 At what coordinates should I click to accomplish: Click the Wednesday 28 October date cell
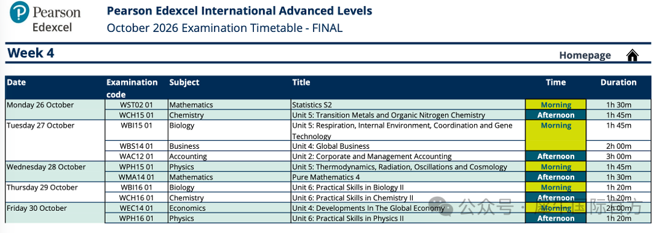(x=55, y=172)
